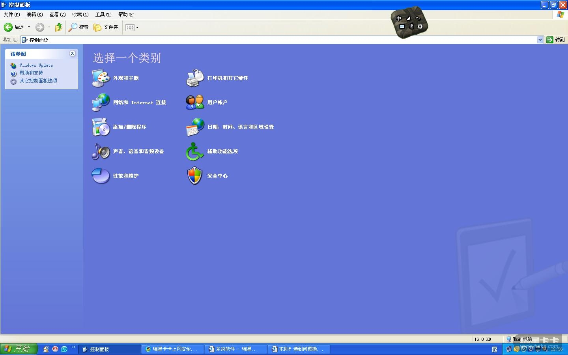Click the pie chart icon for 性能和维护
This screenshot has height=355, width=568.
coord(101,176)
